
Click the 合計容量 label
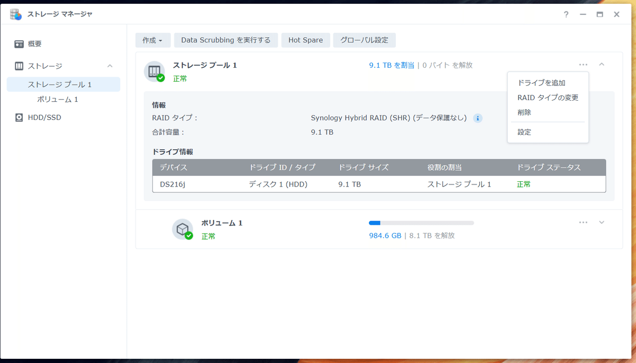[x=168, y=132]
